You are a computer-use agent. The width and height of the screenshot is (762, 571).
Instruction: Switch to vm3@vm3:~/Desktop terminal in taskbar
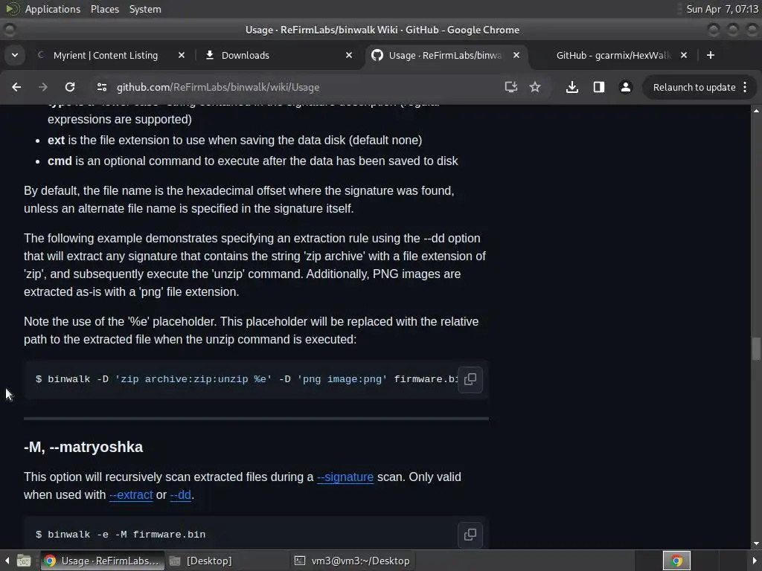tap(353, 561)
